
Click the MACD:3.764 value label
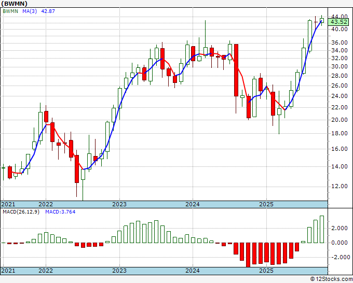click(60, 212)
